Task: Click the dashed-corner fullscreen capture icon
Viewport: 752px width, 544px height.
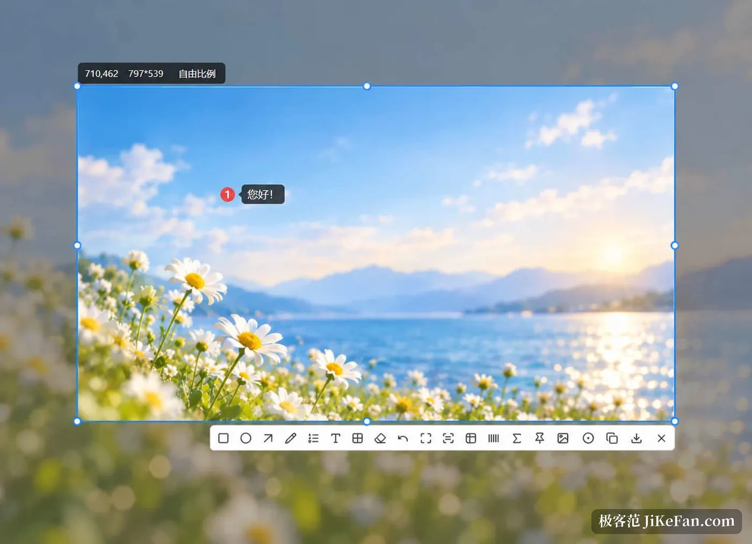Action: point(426,438)
